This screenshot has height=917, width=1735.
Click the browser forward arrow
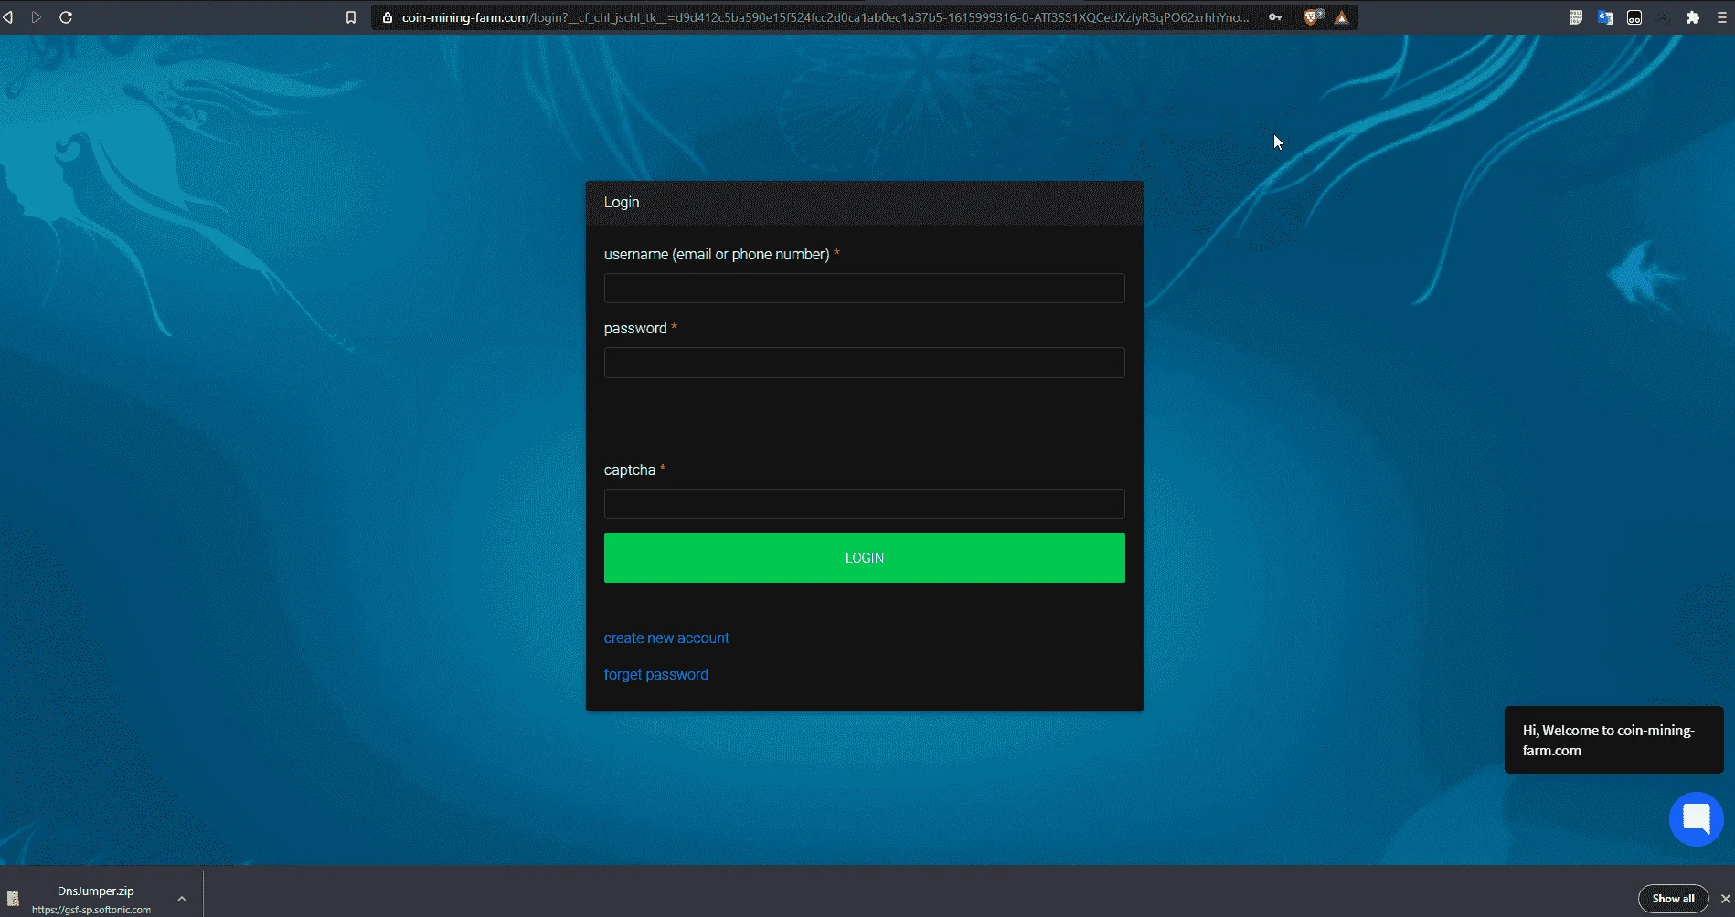37,17
